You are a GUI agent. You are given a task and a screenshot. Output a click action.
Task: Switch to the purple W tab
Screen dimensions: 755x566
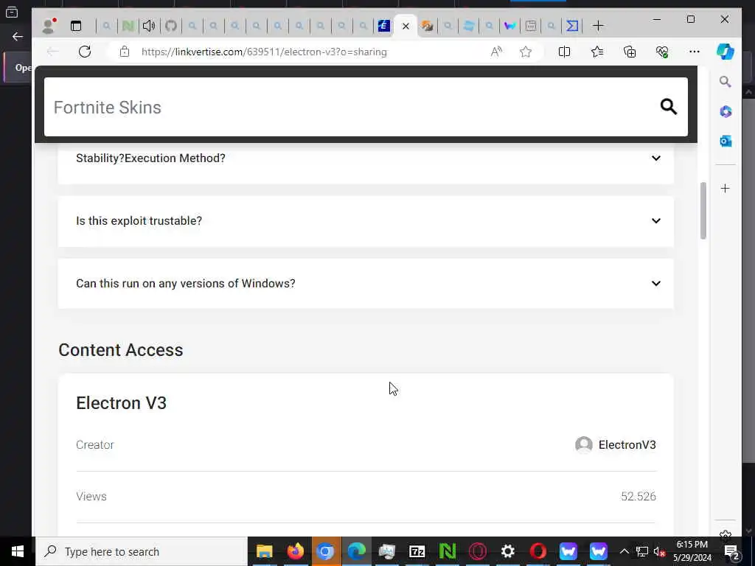point(509,26)
